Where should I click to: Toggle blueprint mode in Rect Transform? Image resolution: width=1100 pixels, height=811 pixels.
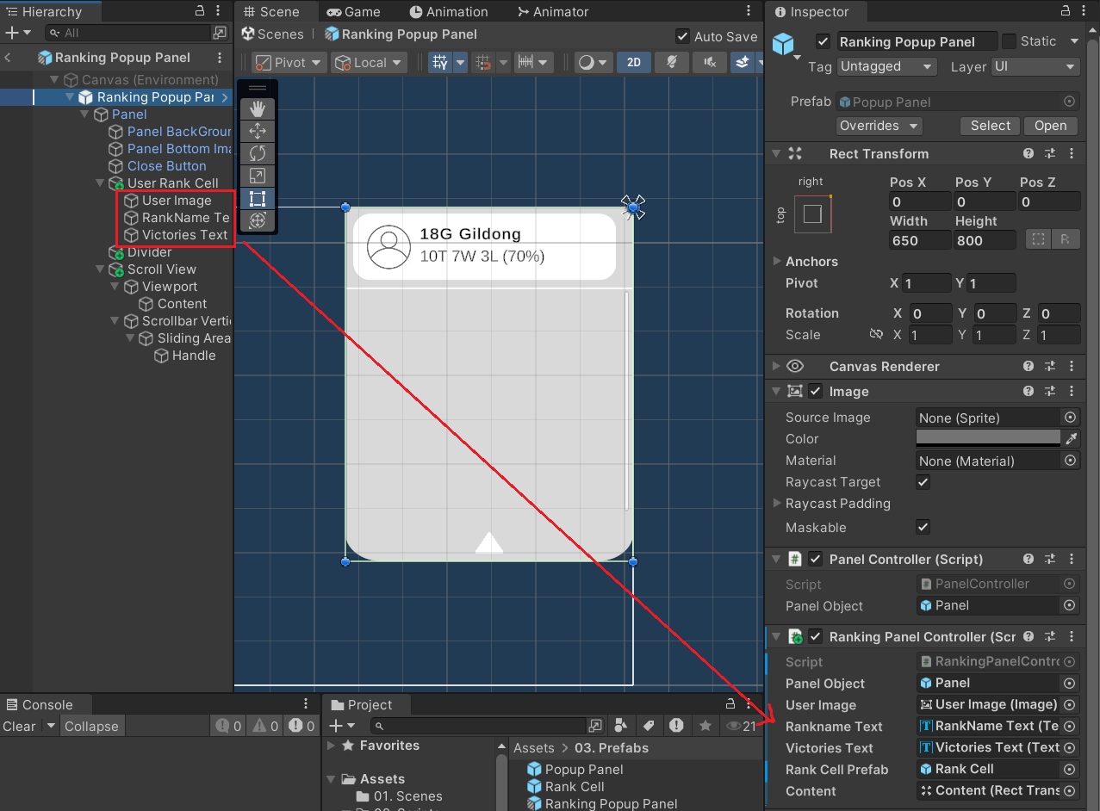(x=1039, y=240)
